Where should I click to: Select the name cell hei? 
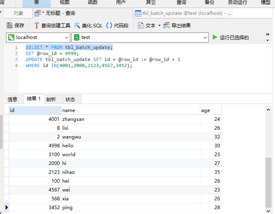click(130, 181)
